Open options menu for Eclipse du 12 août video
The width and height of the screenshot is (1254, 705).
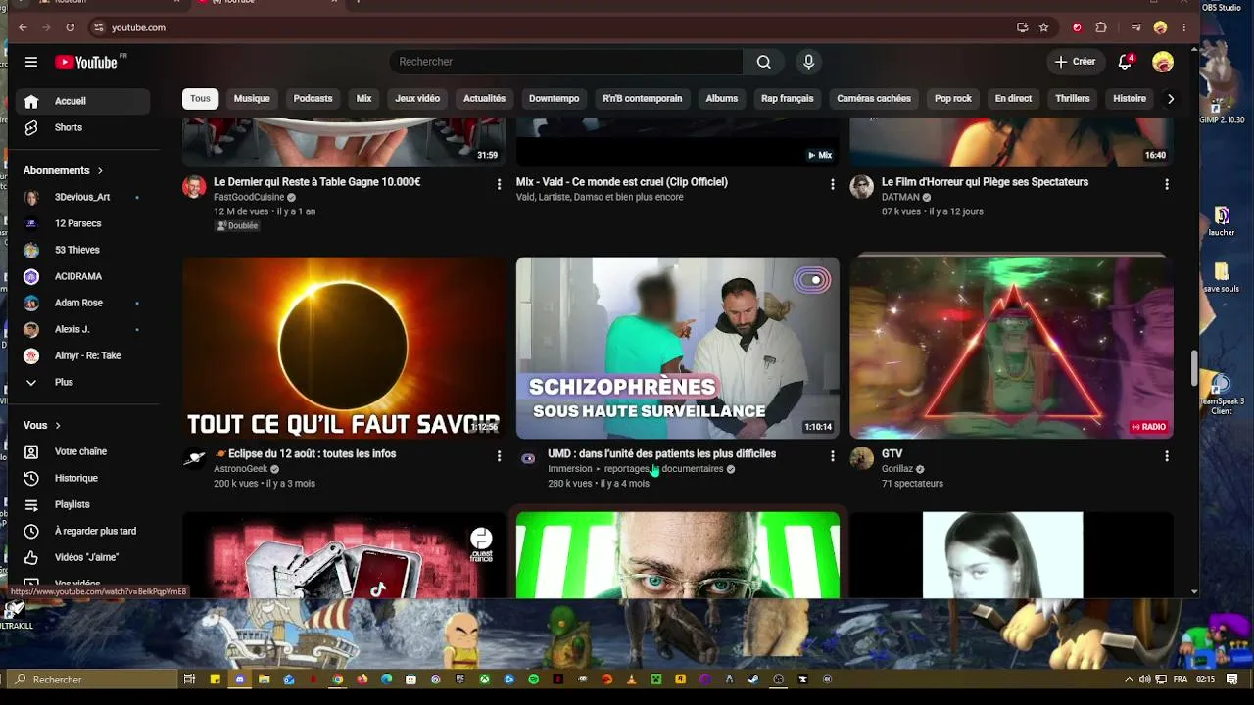[499, 456]
